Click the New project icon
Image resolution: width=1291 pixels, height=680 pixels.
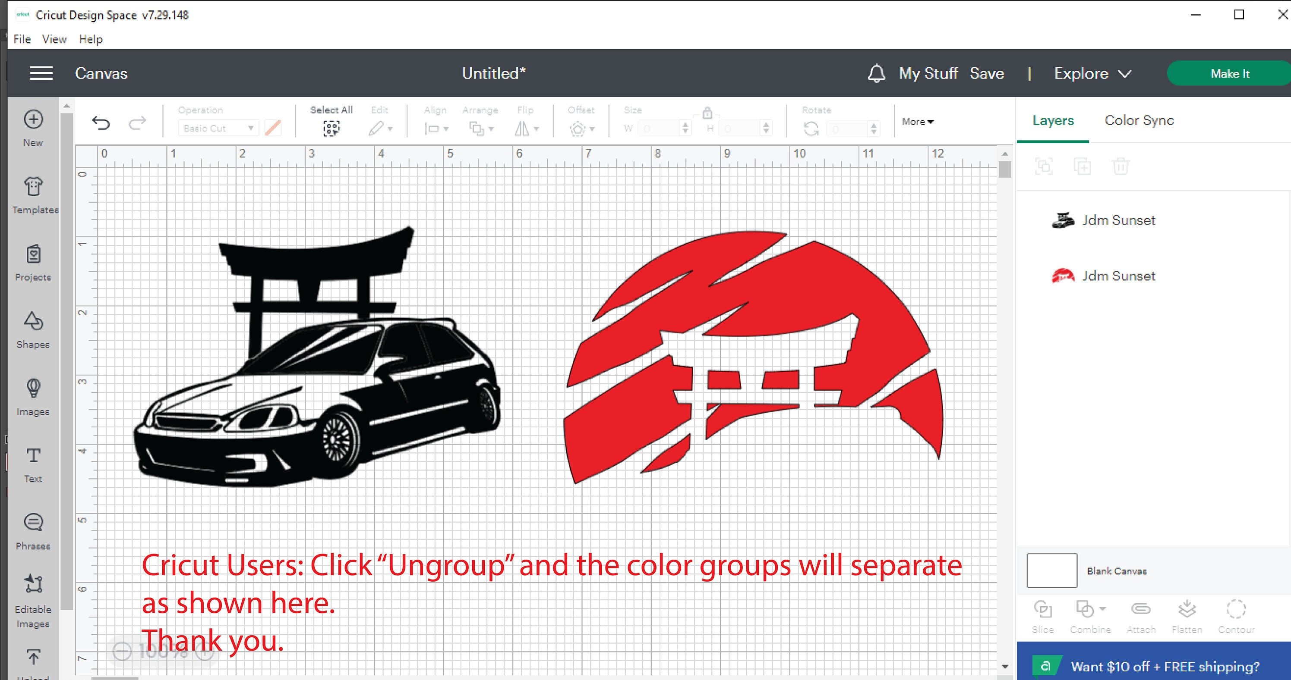pyautogui.click(x=34, y=119)
